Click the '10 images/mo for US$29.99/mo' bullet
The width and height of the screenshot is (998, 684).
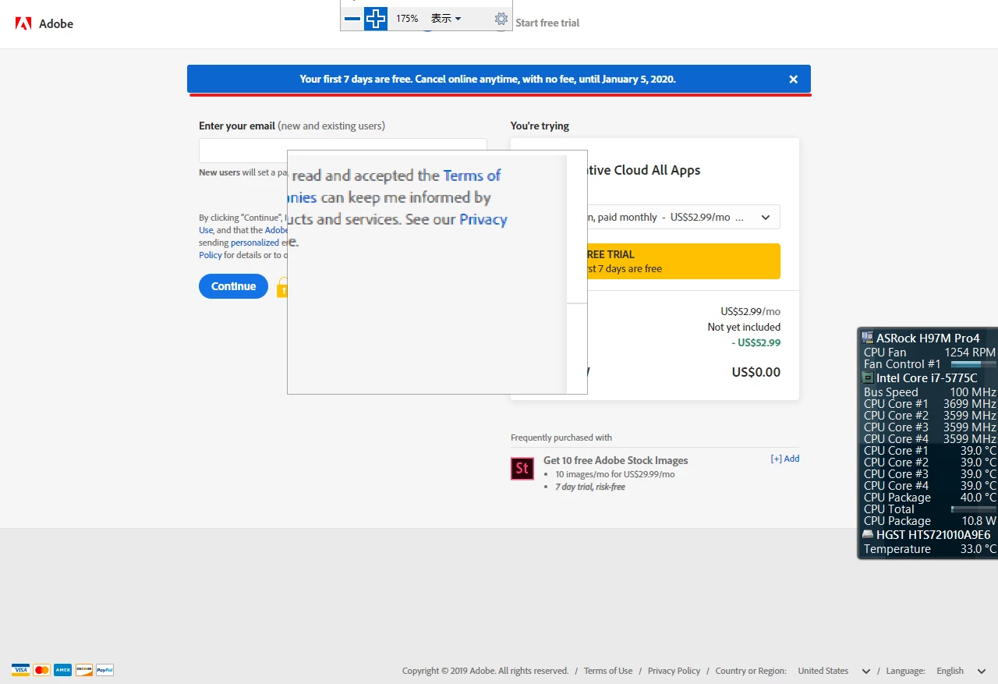pos(615,474)
